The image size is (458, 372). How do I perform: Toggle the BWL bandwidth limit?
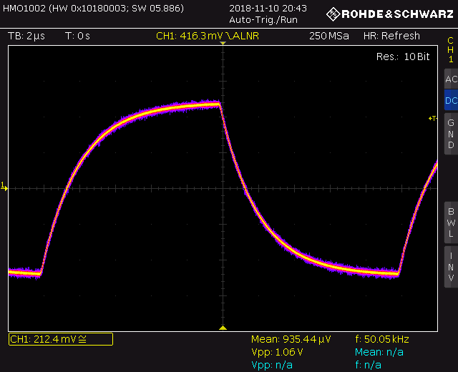452,222
